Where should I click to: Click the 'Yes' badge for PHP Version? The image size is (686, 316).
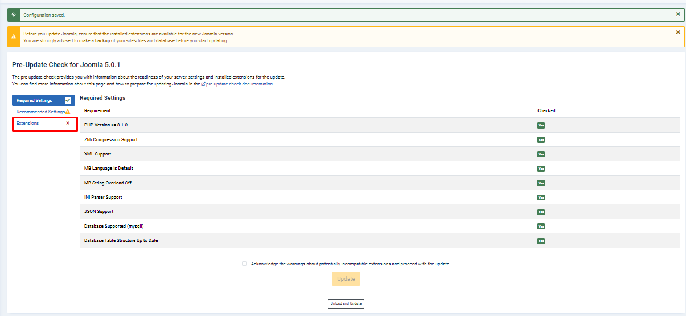tap(541, 125)
